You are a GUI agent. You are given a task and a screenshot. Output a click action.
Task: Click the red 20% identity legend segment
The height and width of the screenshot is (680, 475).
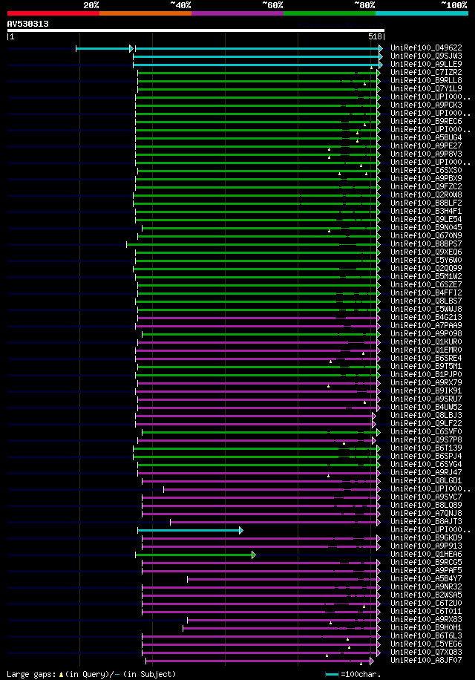point(53,13)
